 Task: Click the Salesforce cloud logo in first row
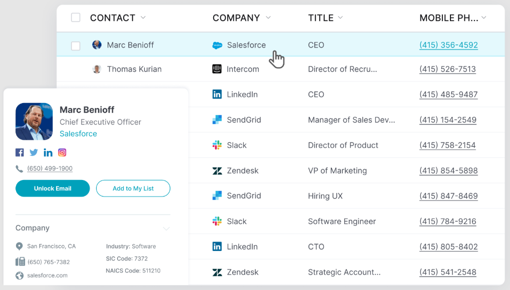[x=217, y=45]
